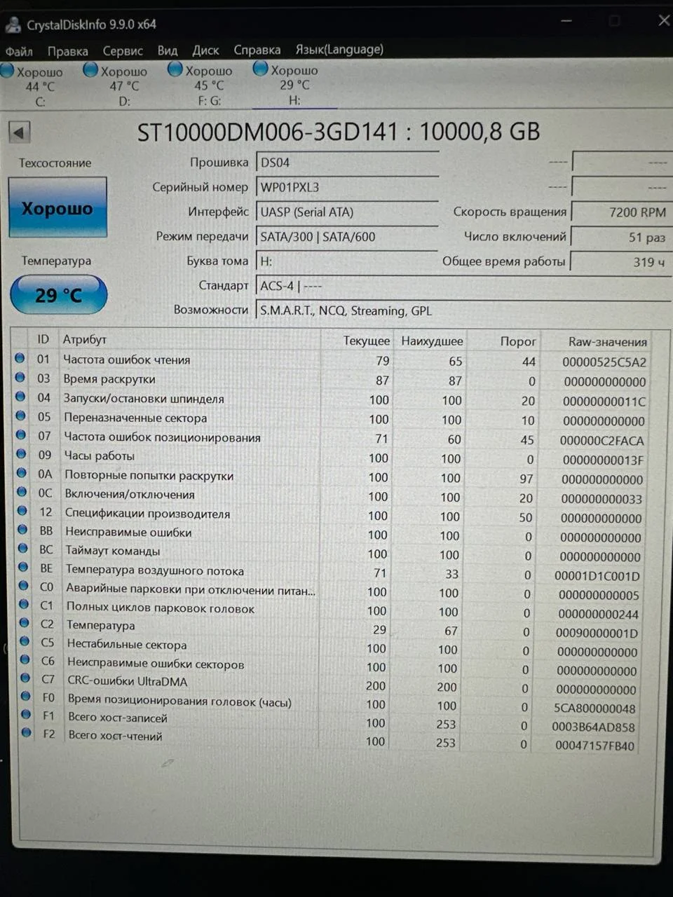Click status dot for attribute C7
673x897 pixels.
(26, 678)
